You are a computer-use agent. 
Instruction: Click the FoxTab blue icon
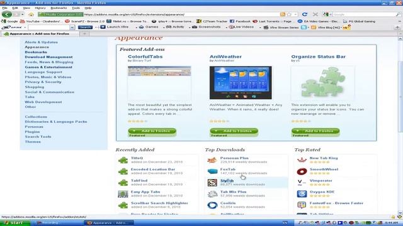click(x=212, y=171)
